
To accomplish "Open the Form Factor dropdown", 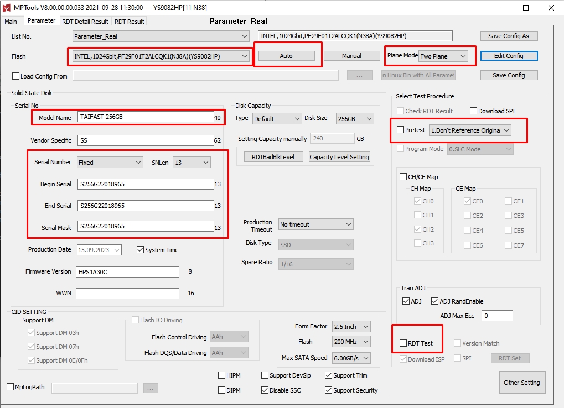I will [x=351, y=327].
